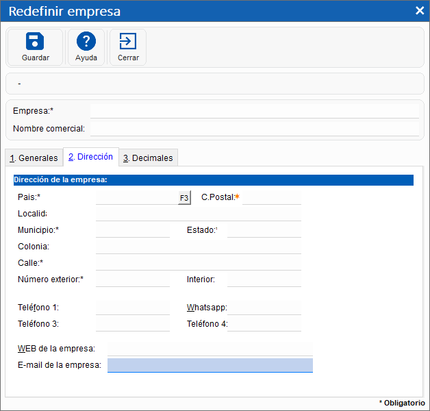Screen dimensions: 430x411
Task: Focus the C.Postal field
Action: pyautogui.click(x=272, y=197)
